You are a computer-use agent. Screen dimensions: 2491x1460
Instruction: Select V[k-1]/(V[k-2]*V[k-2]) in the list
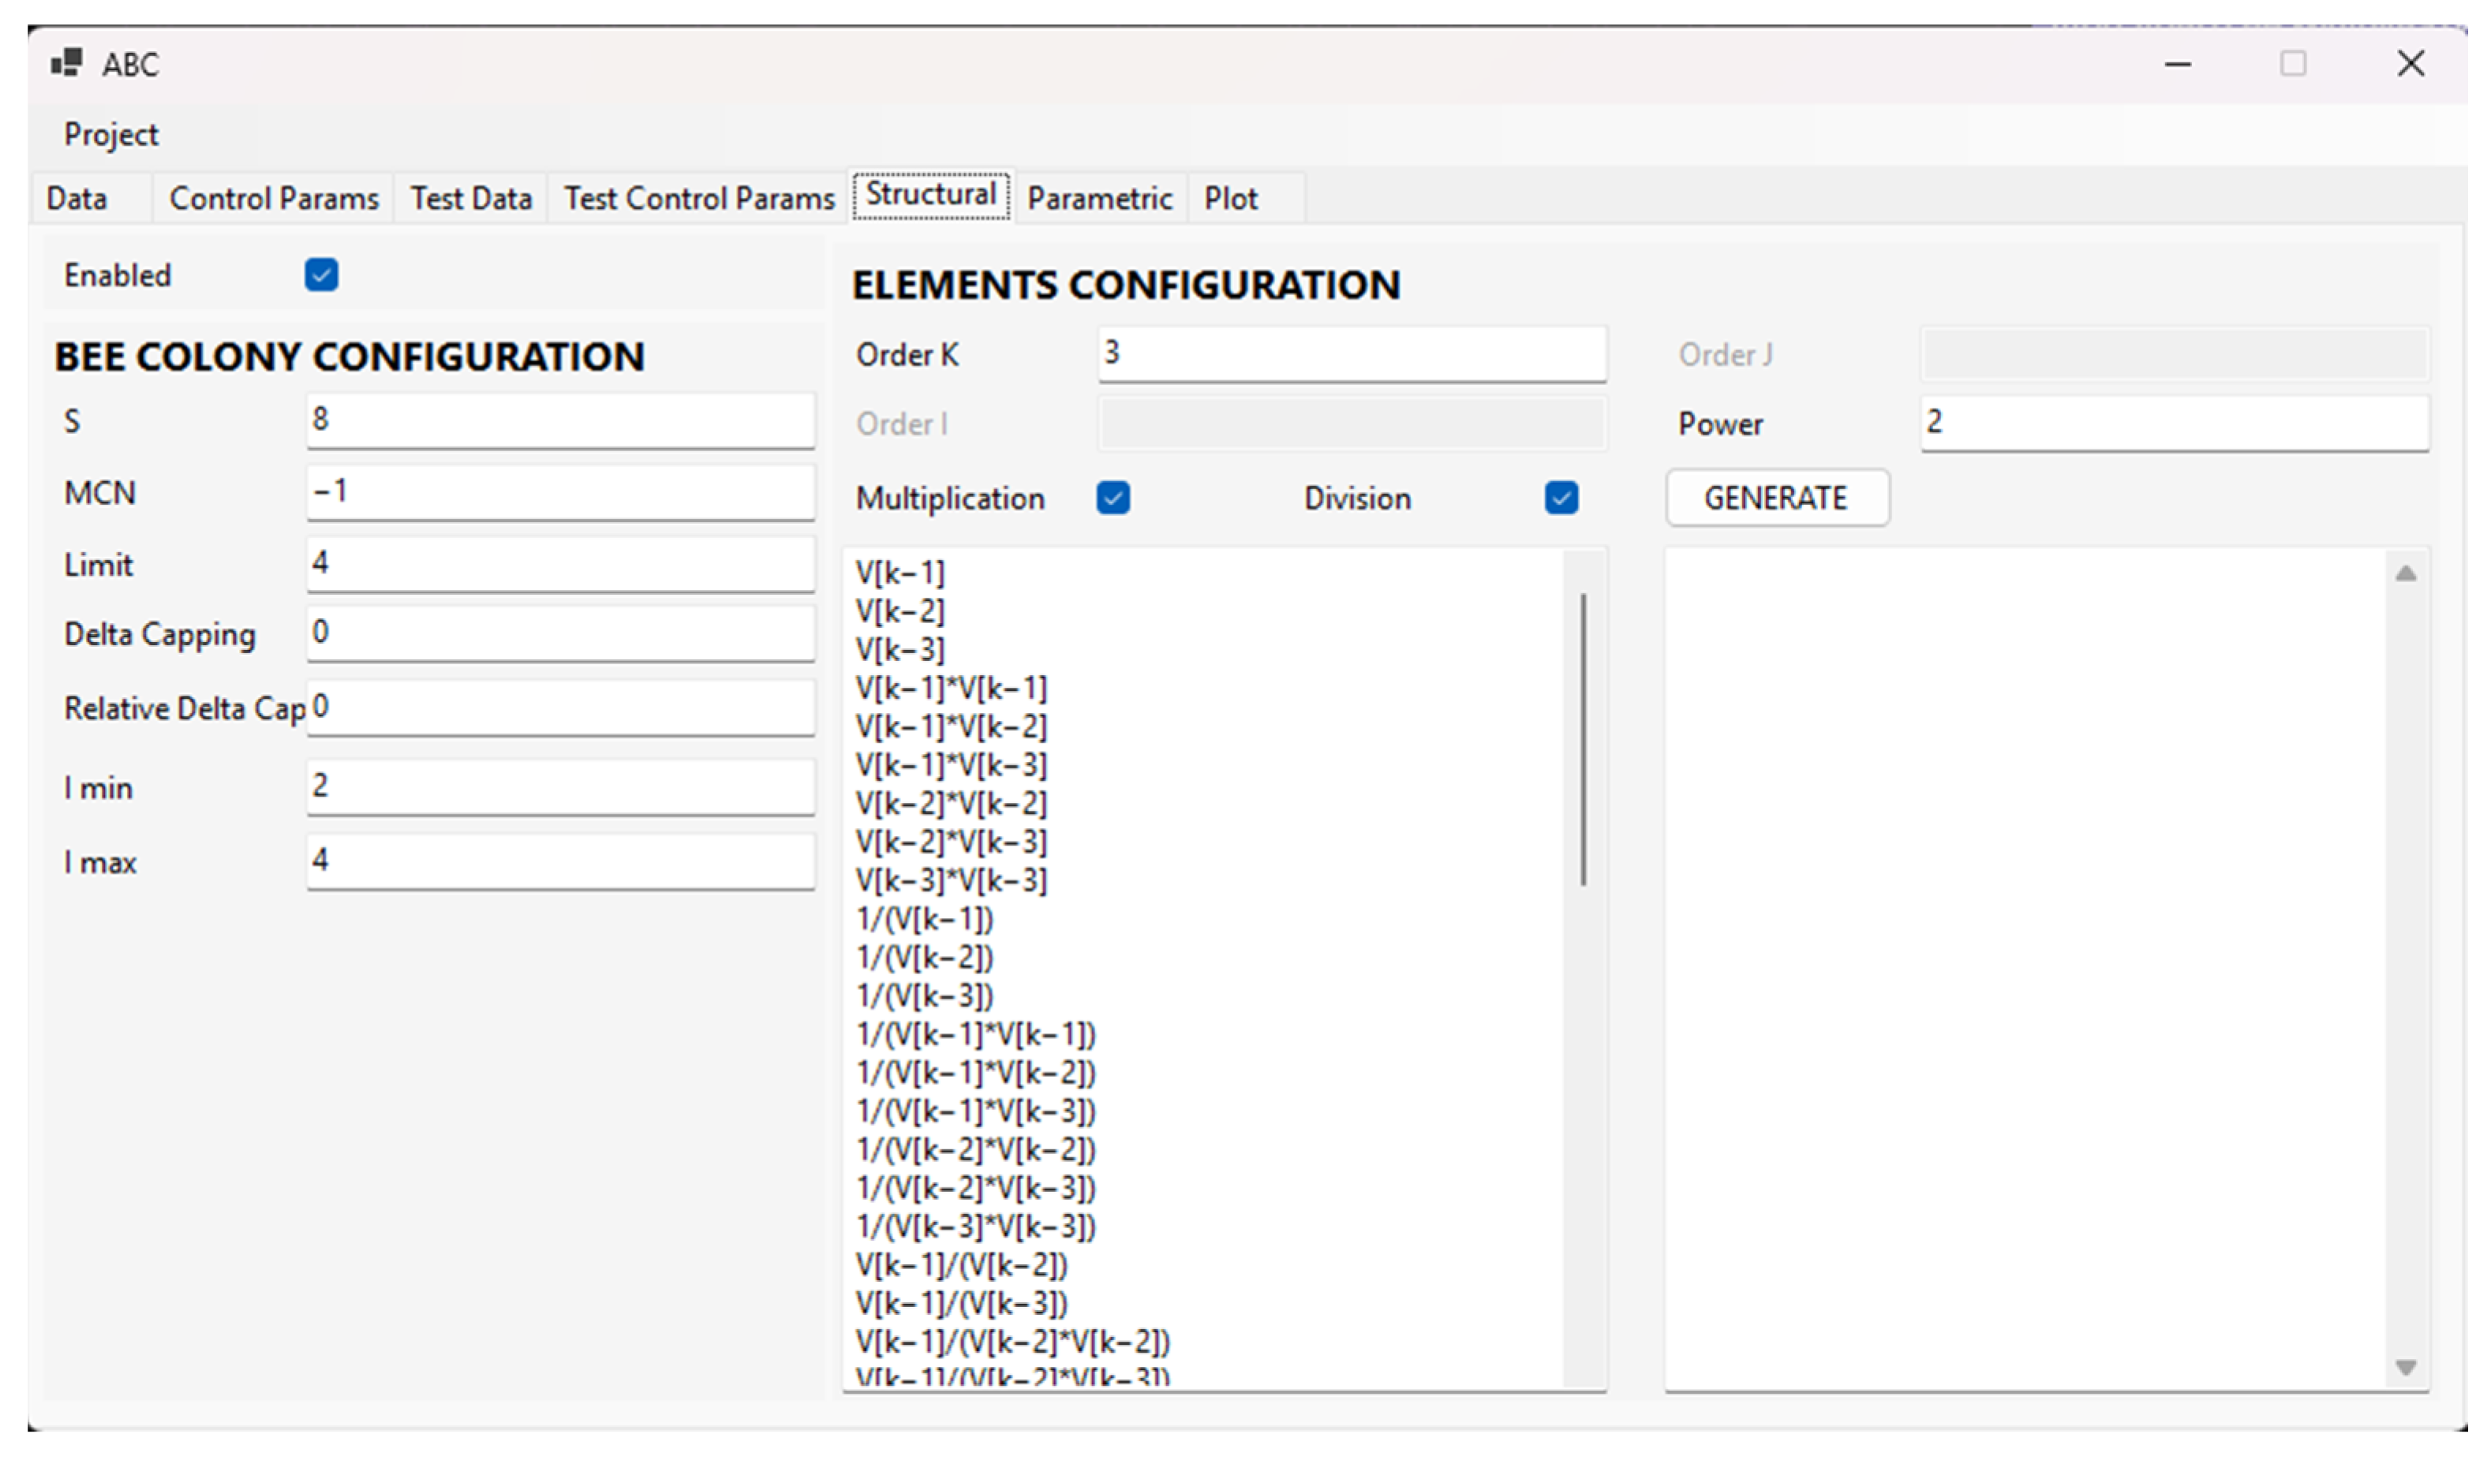pos(1013,1343)
